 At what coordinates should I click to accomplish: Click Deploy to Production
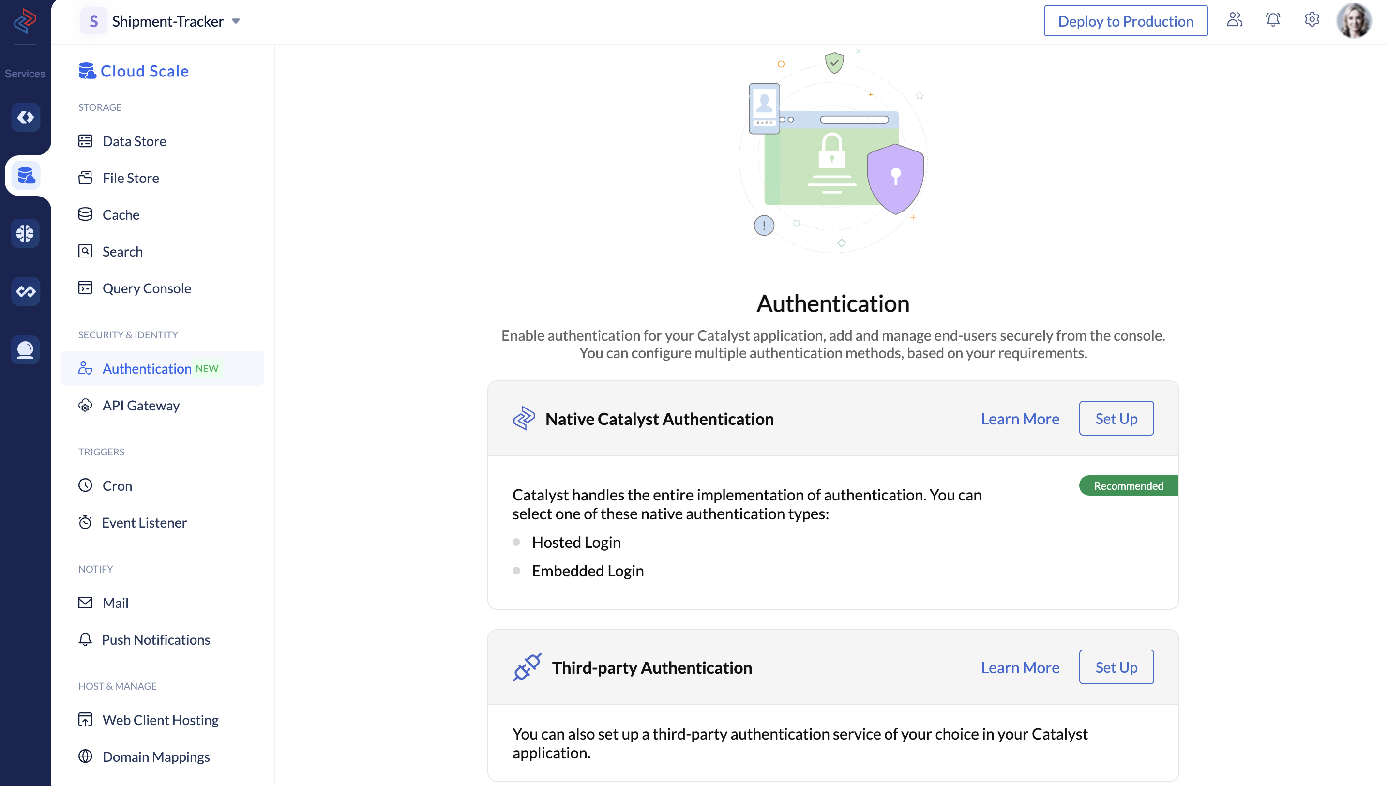click(x=1126, y=20)
